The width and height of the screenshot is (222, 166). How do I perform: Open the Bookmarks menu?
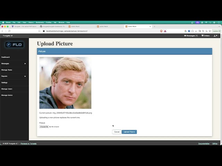[x=40, y=22]
